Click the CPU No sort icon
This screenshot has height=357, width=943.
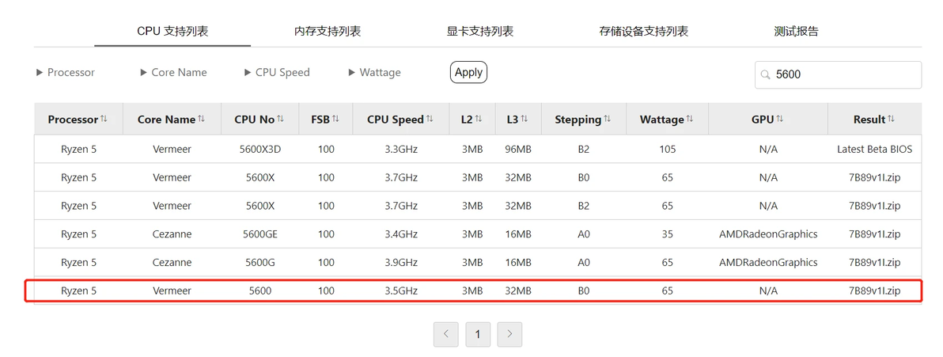click(x=281, y=120)
